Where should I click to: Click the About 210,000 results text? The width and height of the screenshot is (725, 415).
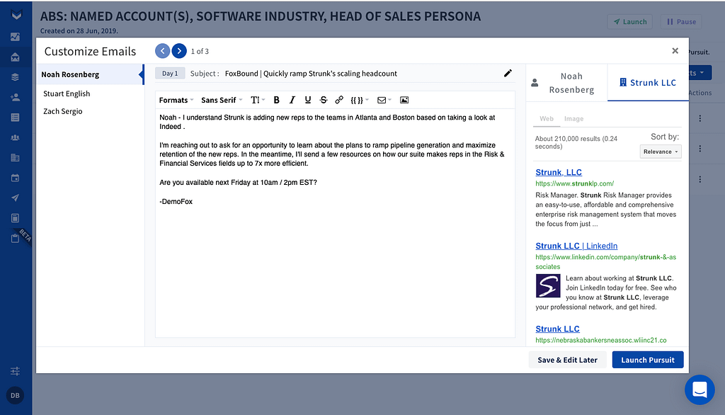[576, 142]
